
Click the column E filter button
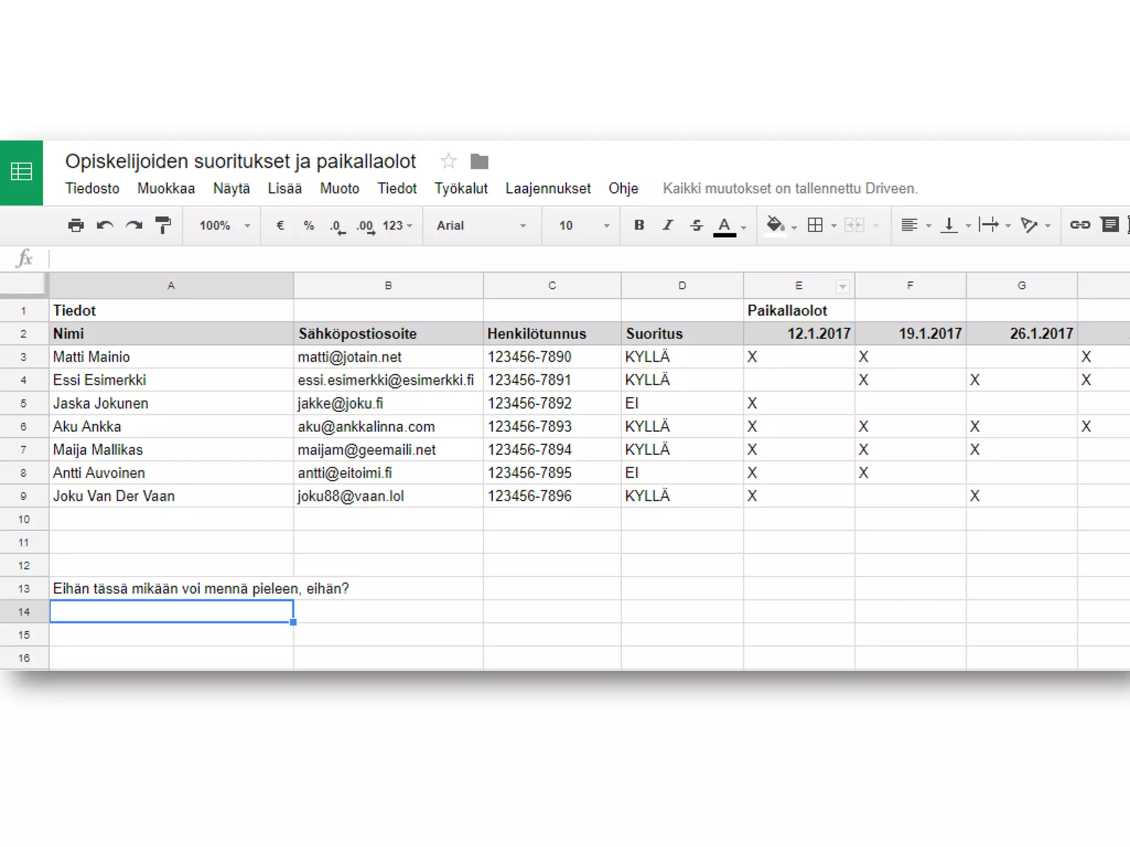[x=842, y=286]
